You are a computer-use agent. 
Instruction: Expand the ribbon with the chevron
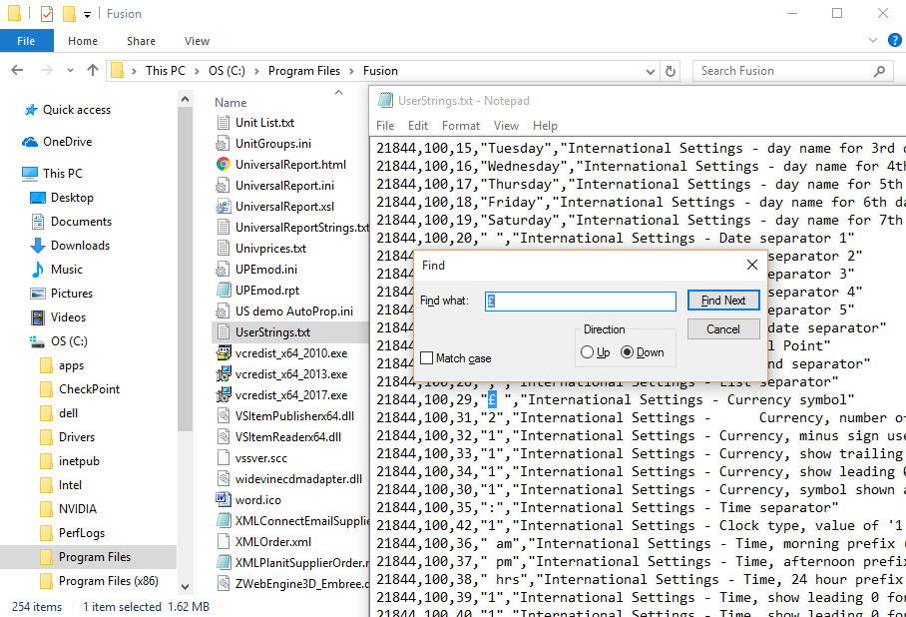pos(872,40)
